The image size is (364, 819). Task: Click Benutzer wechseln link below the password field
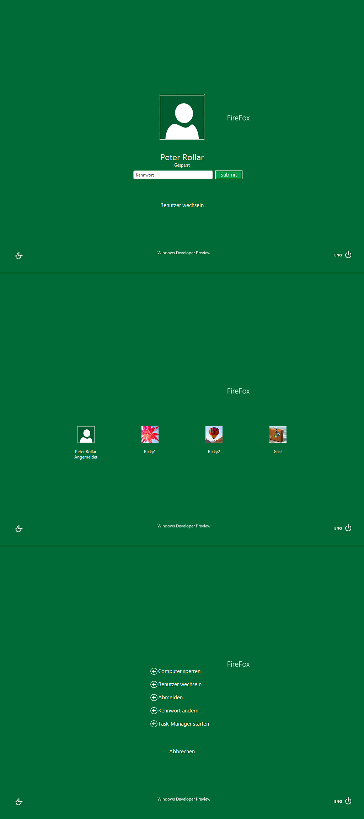tap(182, 205)
